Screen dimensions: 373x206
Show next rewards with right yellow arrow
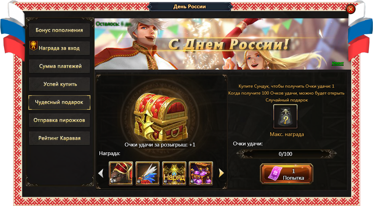pyautogui.click(x=221, y=173)
